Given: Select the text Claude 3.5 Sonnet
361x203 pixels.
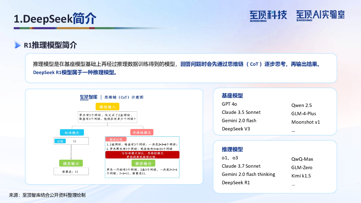Looking at the screenshot, I should click(241, 112).
